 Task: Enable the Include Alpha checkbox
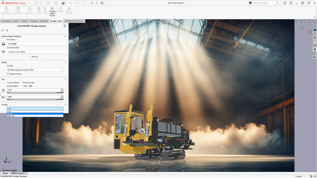point(8,74)
